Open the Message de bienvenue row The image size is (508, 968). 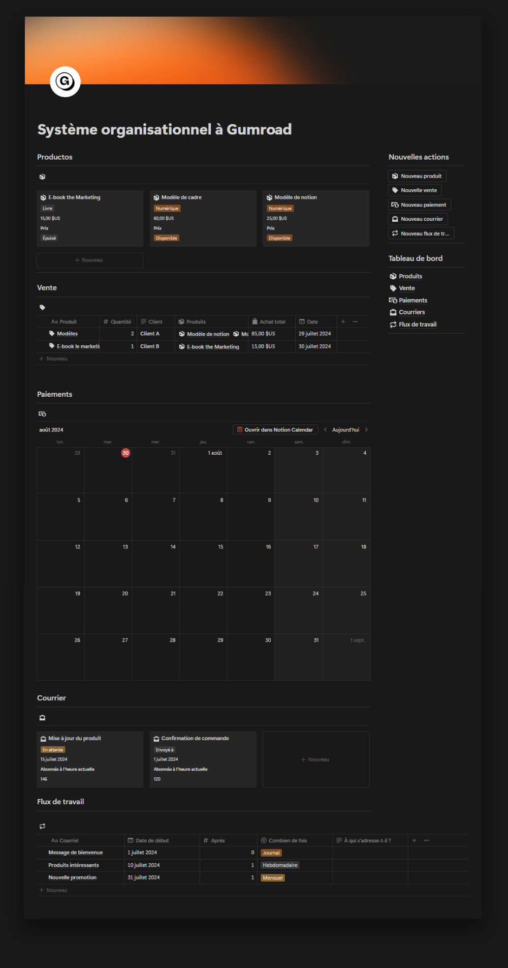pyautogui.click(x=76, y=853)
